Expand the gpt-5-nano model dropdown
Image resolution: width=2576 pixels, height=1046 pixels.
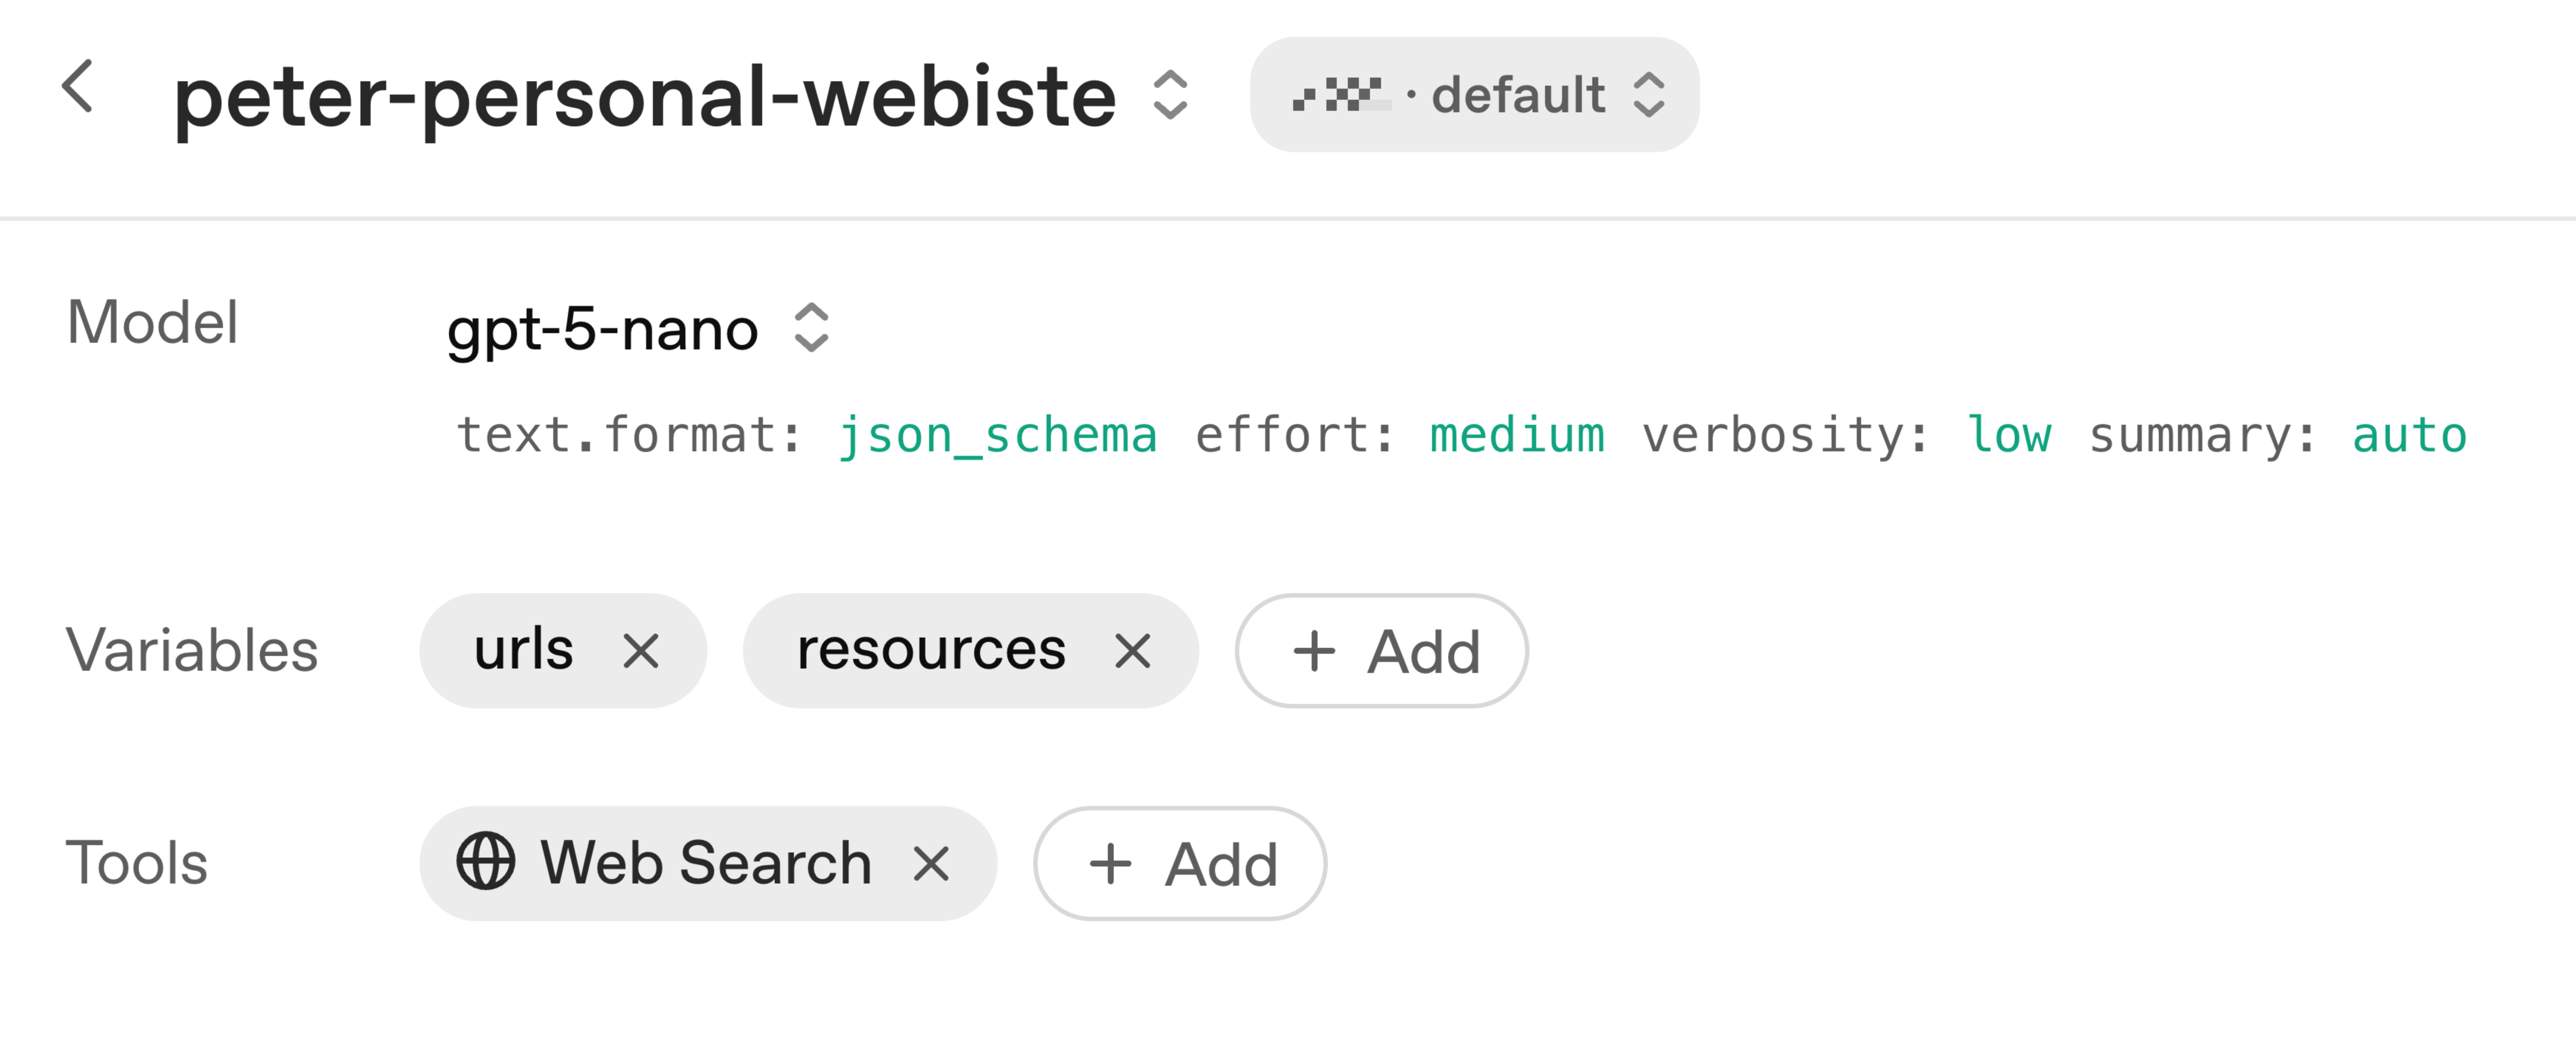pyautogui.click(x=811, y=328)
